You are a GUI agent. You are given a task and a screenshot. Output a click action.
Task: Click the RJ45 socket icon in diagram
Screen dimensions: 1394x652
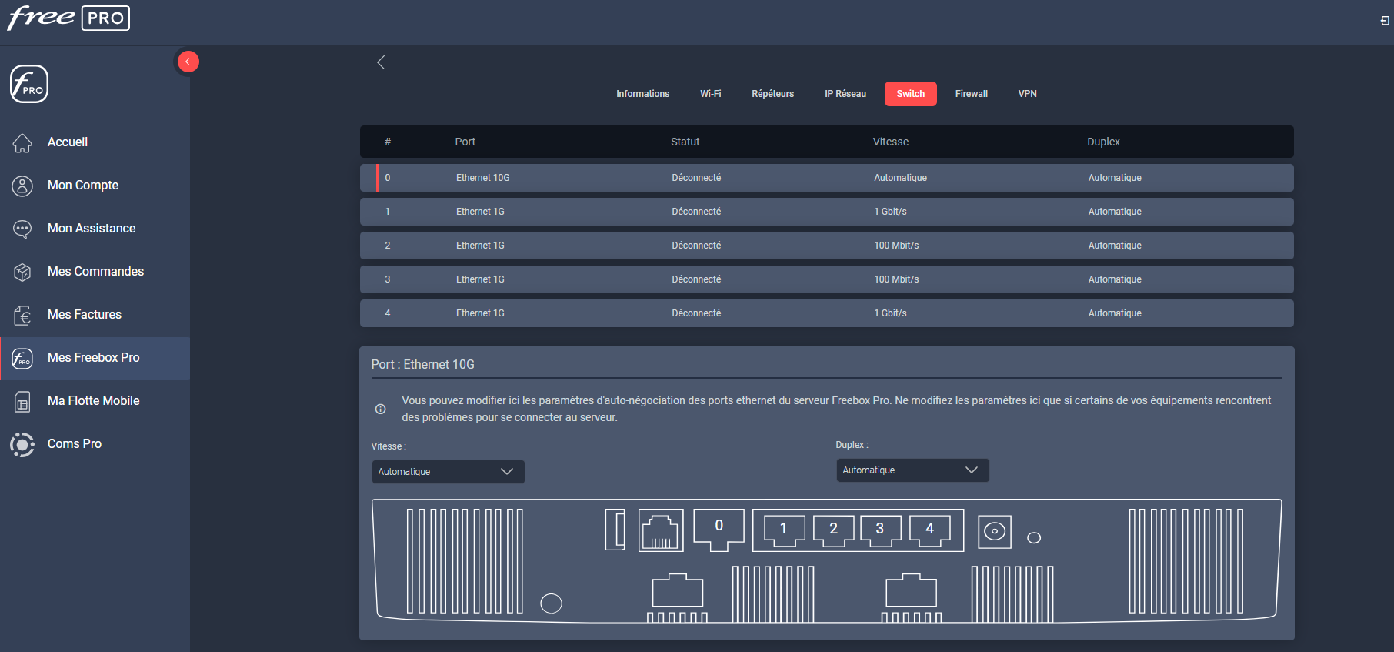[661, 530]
